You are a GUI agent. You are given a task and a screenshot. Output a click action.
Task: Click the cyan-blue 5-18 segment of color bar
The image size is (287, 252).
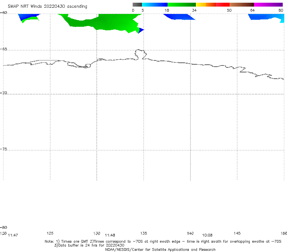click(x=155, y=5)
